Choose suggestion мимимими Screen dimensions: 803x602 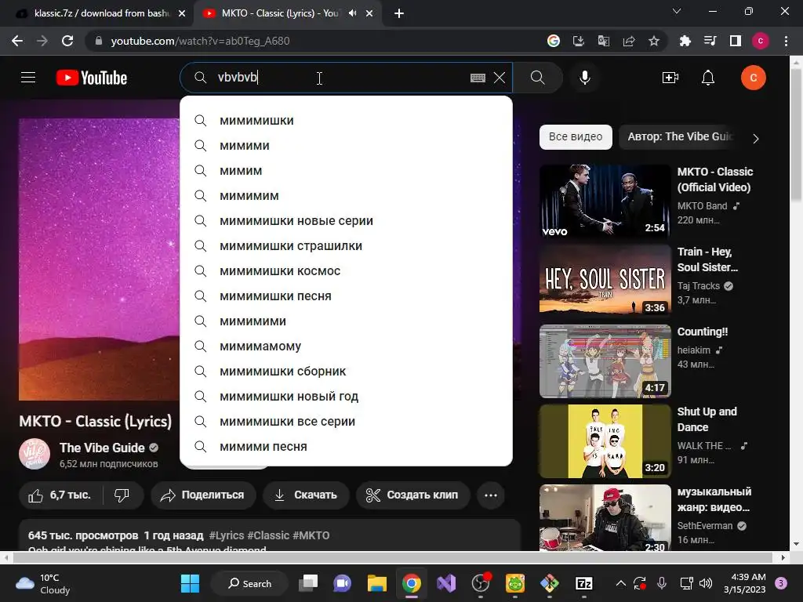pos(346,321)
